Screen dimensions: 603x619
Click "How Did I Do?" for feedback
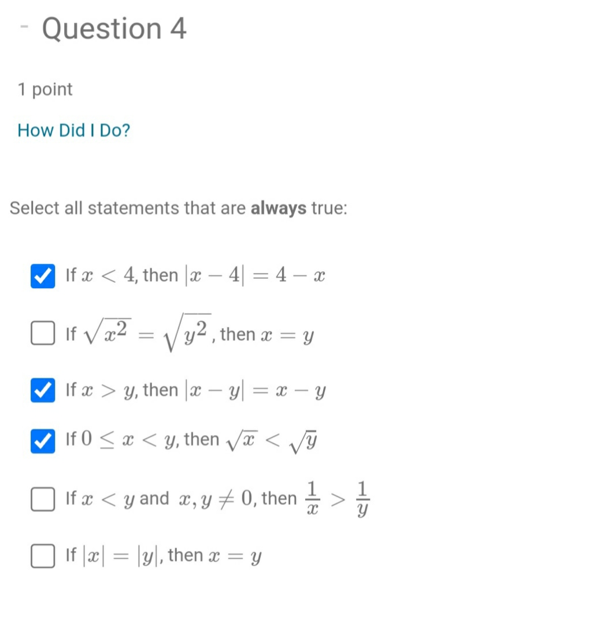click(73, 130)
